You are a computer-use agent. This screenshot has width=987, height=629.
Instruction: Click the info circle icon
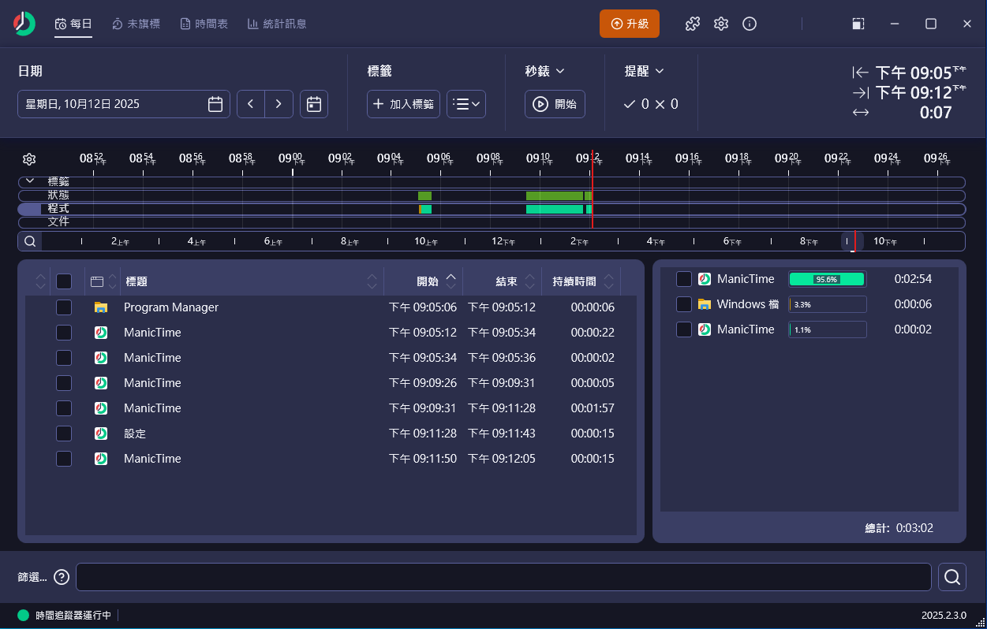tap(750, 24)
